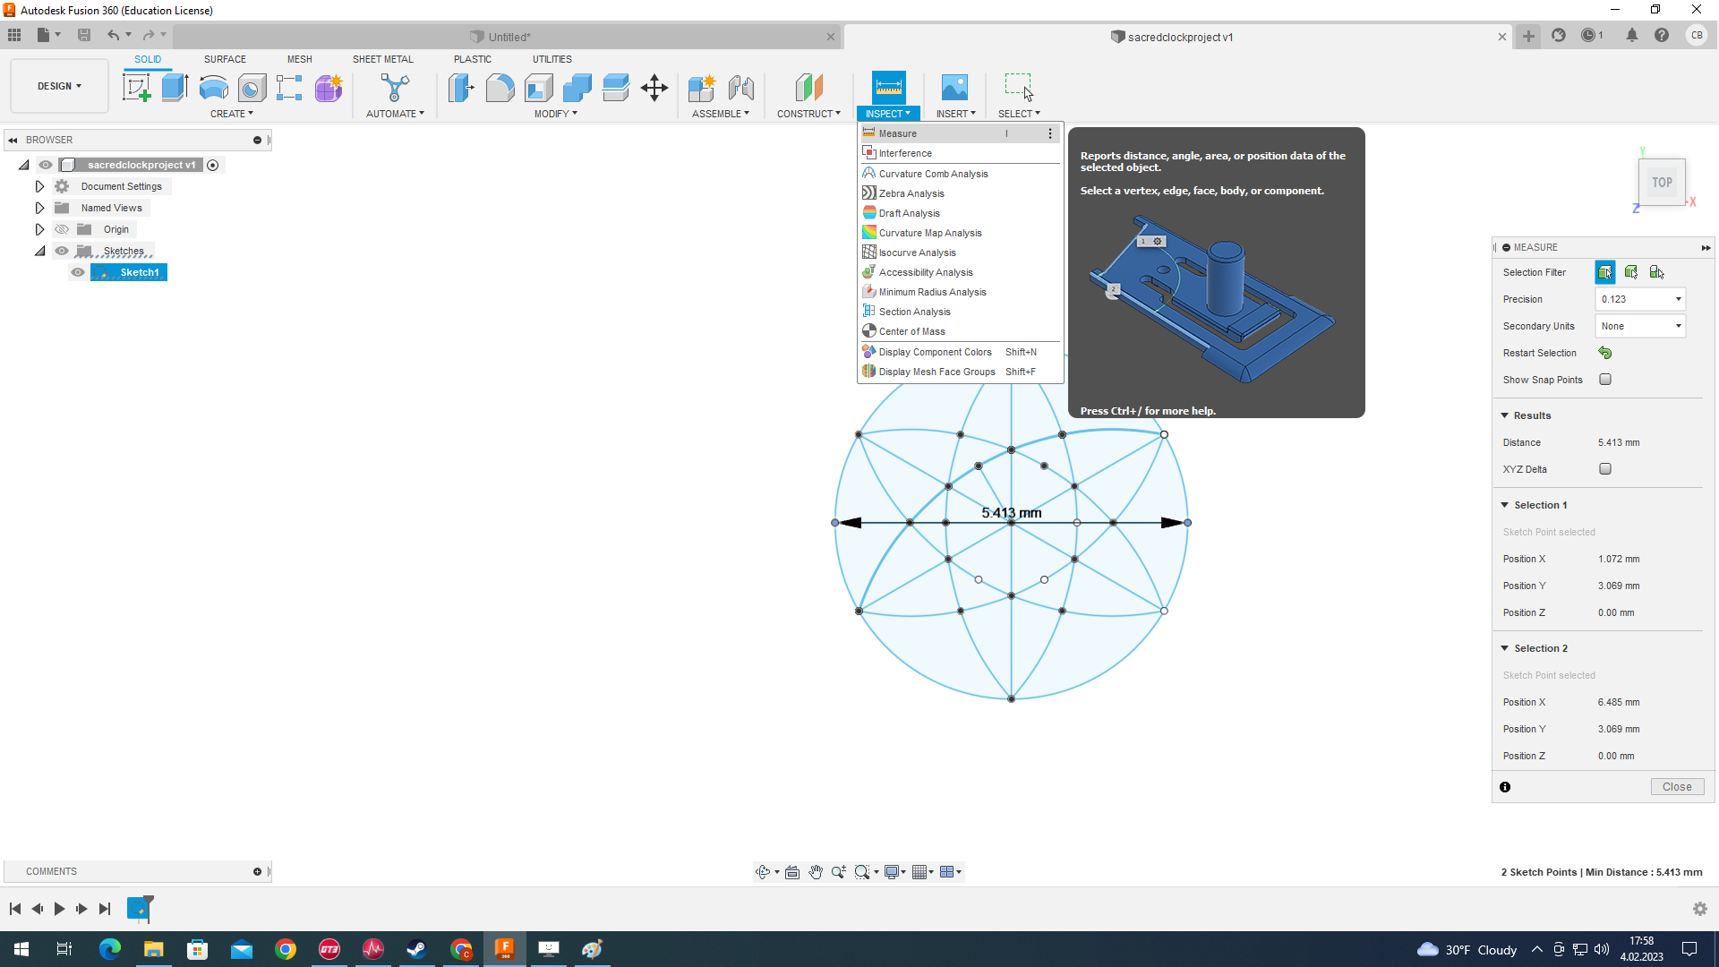Open the Design workspace button
Viewport: 1719px width, 967px height.
tap(59, 86)
